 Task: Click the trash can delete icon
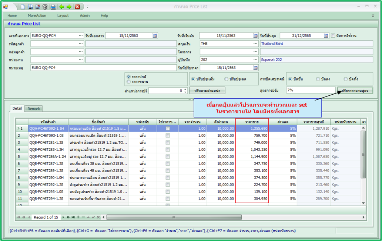(45, 7)
